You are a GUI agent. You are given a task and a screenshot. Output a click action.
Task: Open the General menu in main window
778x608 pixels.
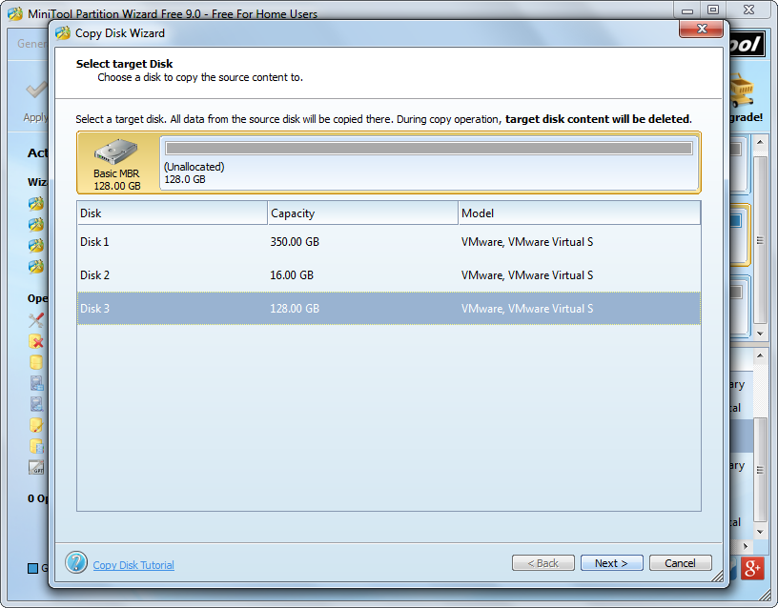tap(32, 44)
